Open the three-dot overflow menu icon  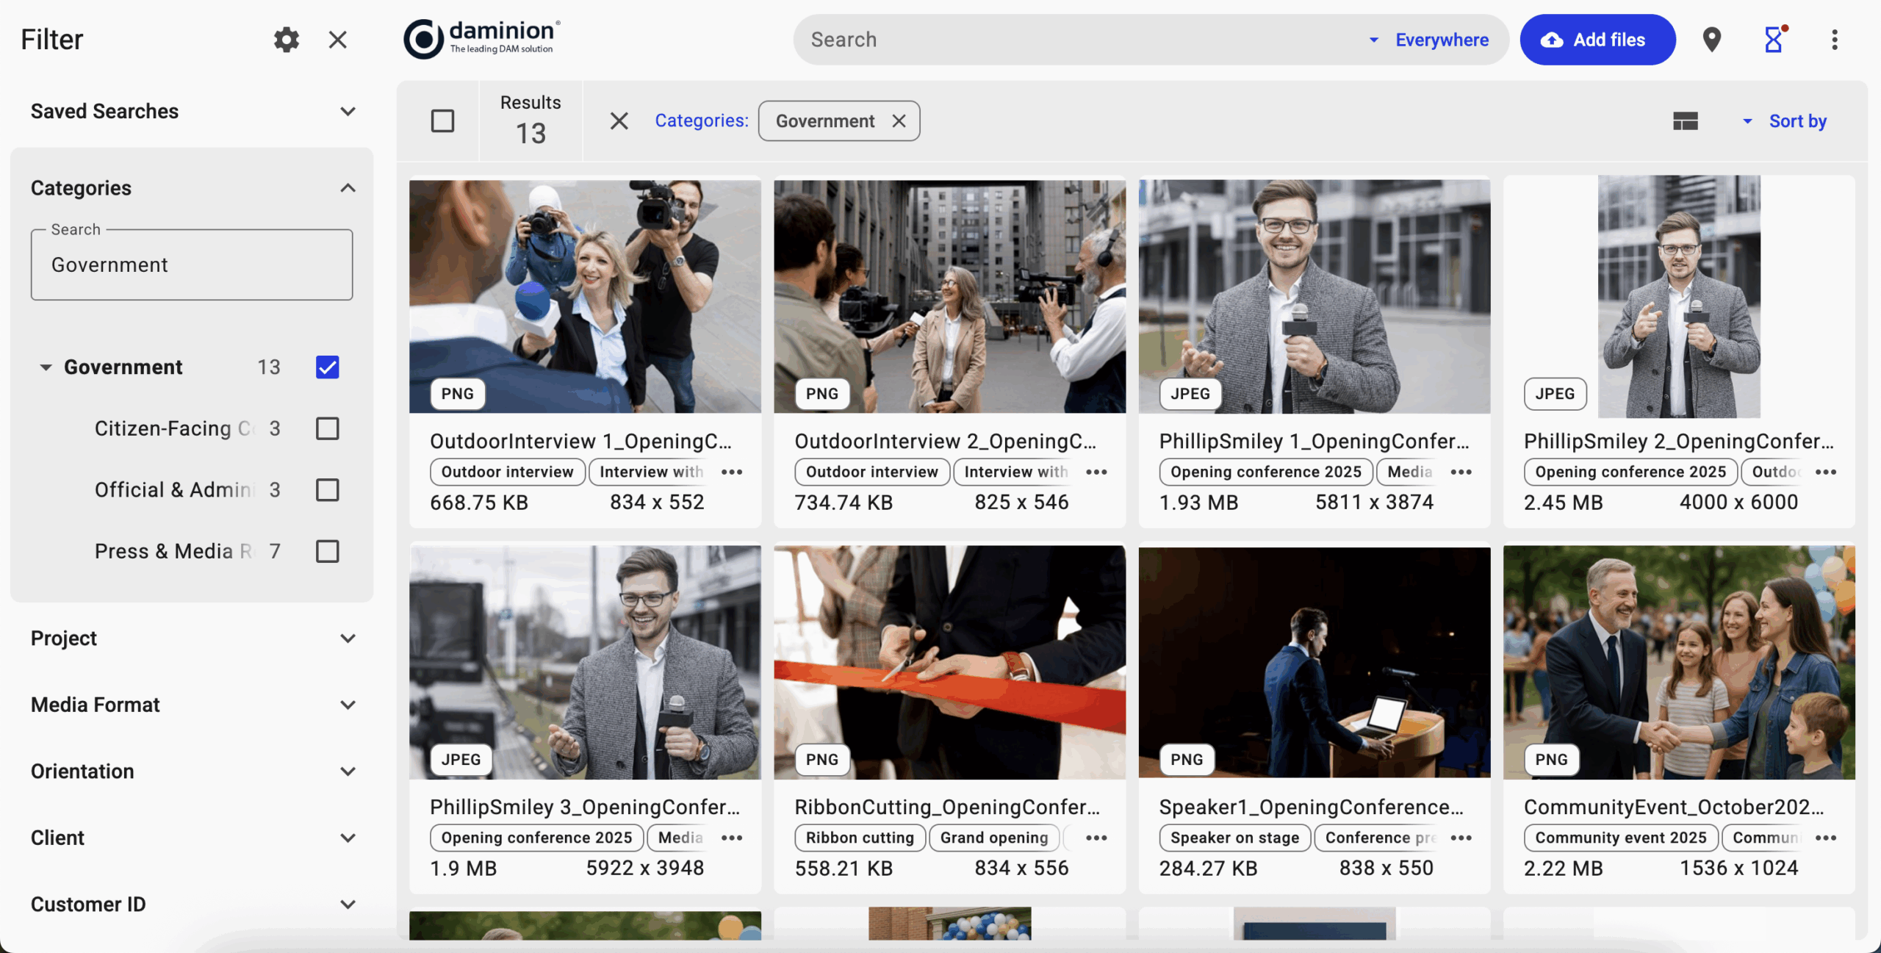click(1835, 40)
